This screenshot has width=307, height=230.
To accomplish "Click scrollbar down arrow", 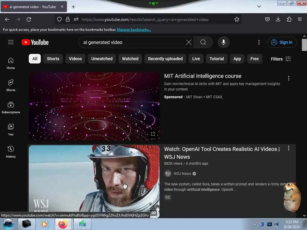I will pos(304,216).
